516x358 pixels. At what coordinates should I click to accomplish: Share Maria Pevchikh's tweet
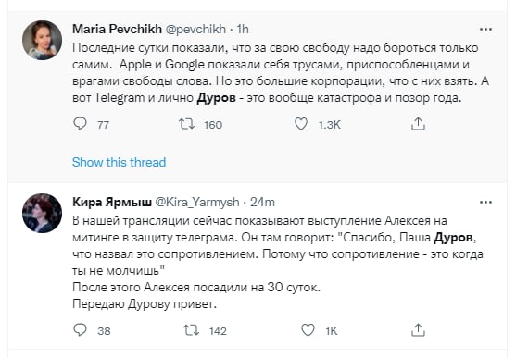(x=418, y=124)
